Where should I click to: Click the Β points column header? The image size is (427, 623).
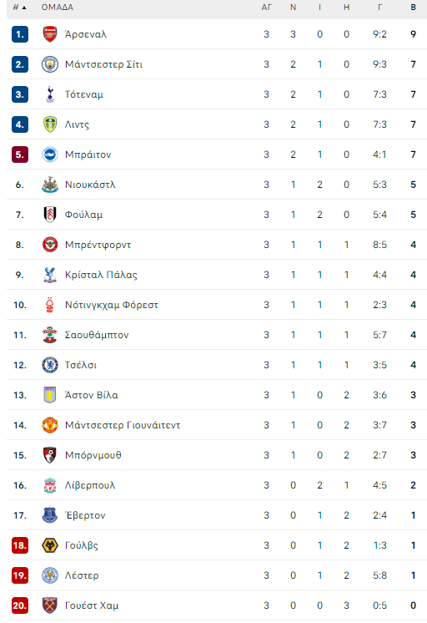413,8
